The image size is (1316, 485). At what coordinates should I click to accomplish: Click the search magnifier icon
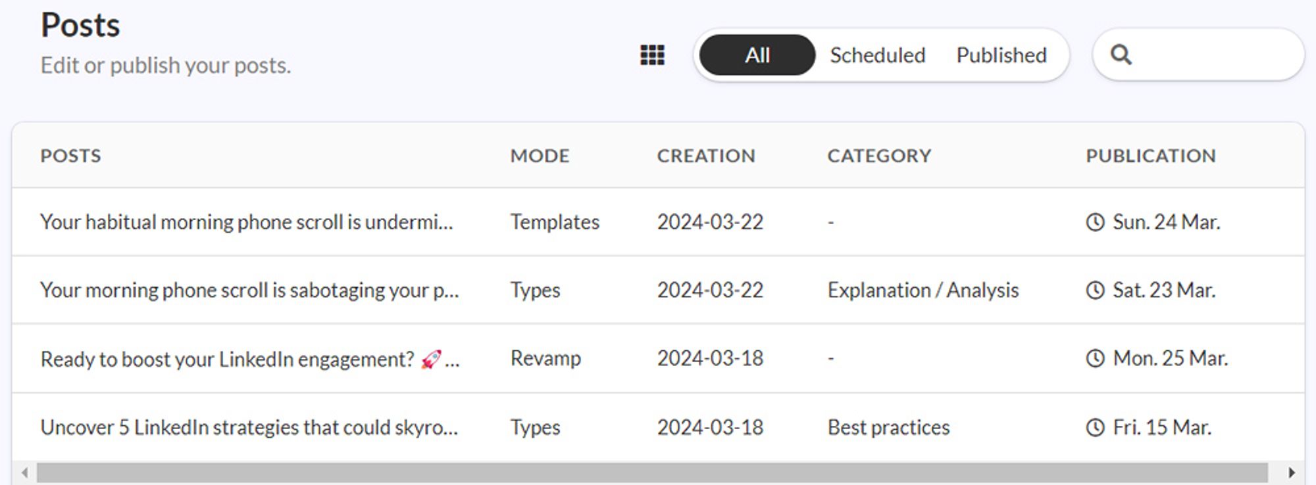[x=1121, y=55]
